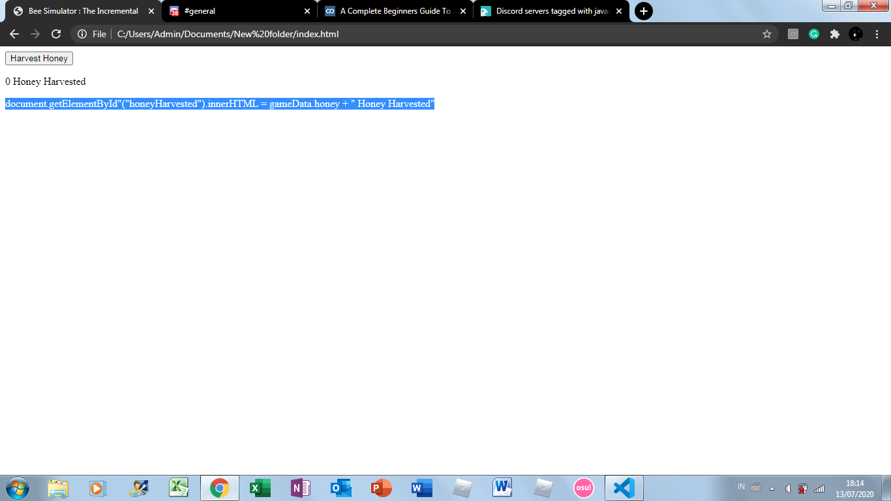Image resolution: width=891 pixels, height=501 pixels.
Task: Show hidden tray icons arrow
Action: point(772,488)
